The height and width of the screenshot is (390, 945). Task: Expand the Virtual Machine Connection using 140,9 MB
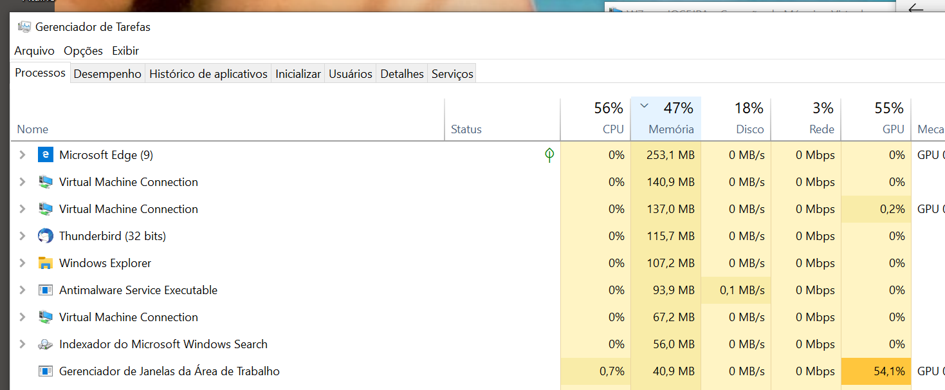coord(23,182)
